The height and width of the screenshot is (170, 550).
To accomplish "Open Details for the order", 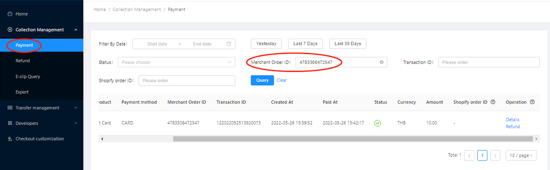I will [x=513, y=120].
